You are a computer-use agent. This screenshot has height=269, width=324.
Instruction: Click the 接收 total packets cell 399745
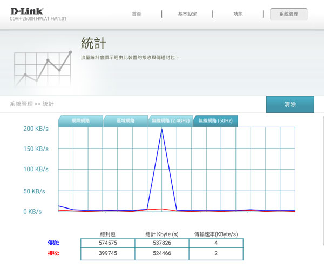[108, 253]
